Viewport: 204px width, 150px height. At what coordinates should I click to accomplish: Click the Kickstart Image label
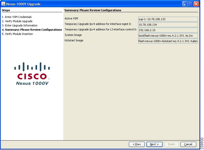74,40
